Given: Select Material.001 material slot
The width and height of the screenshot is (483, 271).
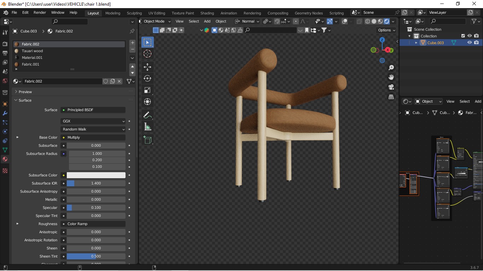Looking at the screenshot, I should [x=69, y=58].
